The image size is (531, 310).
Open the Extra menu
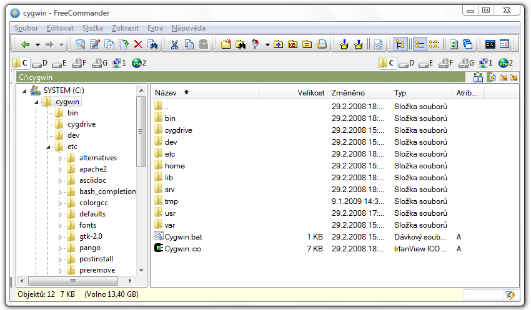point(155,28)
